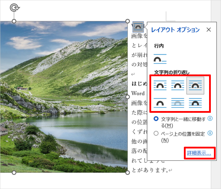Image resolution: width=221 pixels, height=189 pixels.
Task: Click the bottom-right corner resize handle
Action: coord(127,173)
